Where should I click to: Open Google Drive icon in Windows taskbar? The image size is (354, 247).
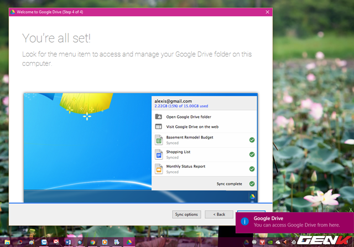128,242
